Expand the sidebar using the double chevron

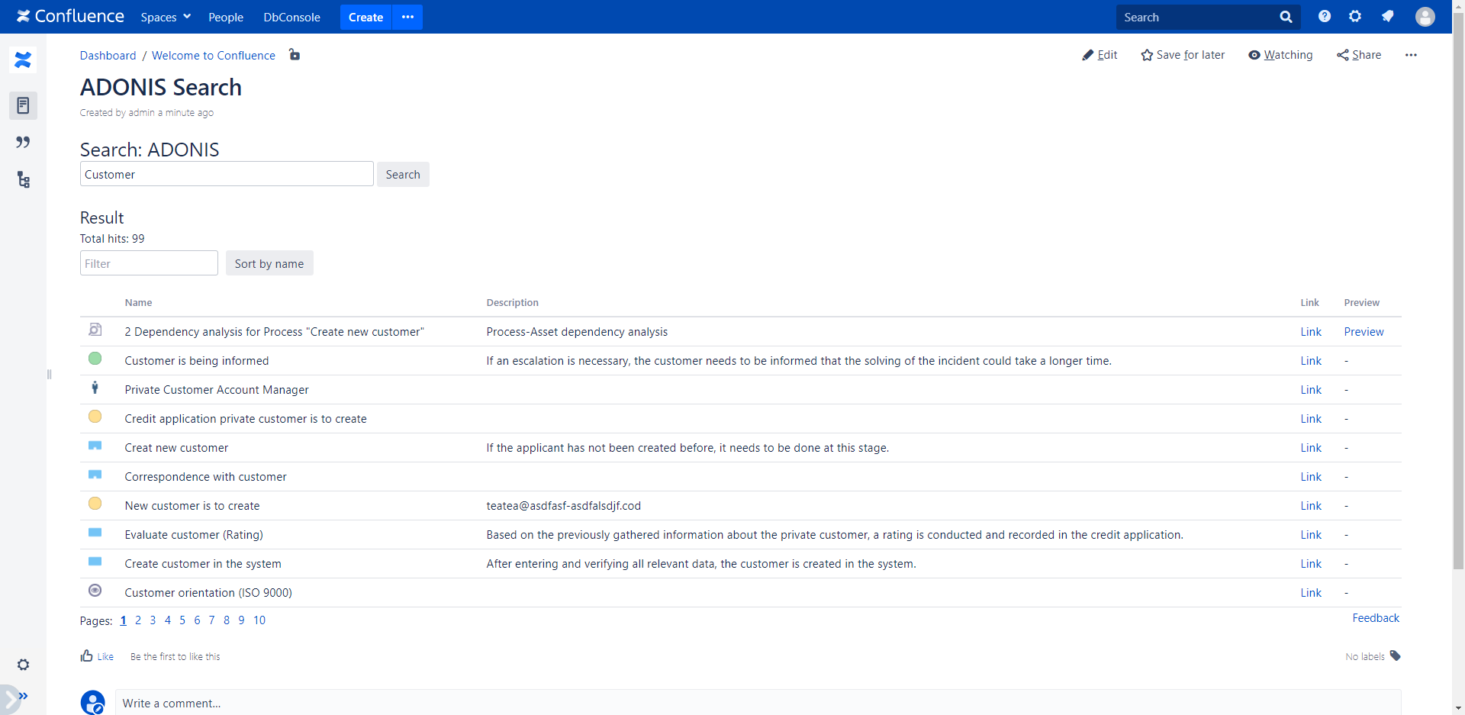pos(23,696)
